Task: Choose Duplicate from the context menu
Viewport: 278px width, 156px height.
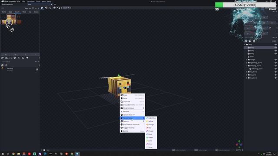Action: (x=132, y=101)
